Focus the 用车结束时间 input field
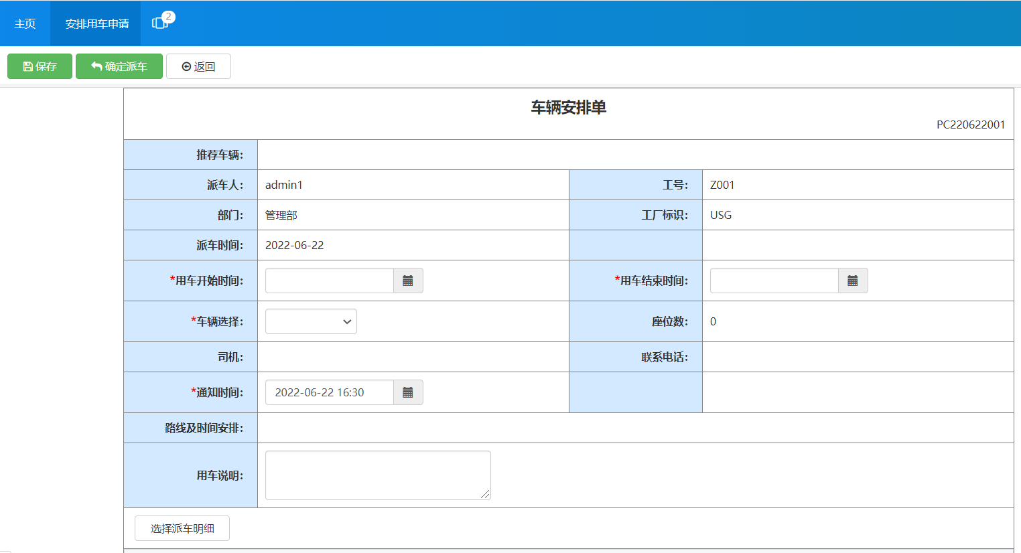 (x=774, y=281)
